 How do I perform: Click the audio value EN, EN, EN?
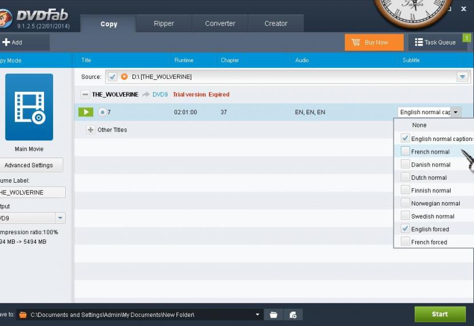click(x=310, y=112)
